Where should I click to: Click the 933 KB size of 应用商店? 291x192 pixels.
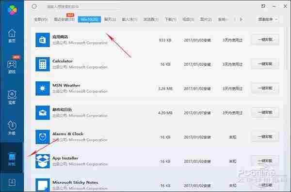coord(165,40)
